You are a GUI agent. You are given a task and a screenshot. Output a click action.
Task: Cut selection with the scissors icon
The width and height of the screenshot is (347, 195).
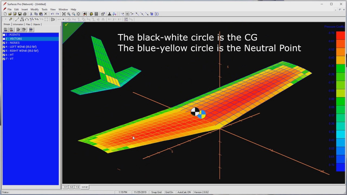(x=31, y=14)
